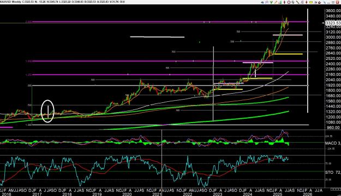The height and width of the screenshot is (196, 341).
Task: Click the dark red swirl toolbar icon
Action: 320,2
